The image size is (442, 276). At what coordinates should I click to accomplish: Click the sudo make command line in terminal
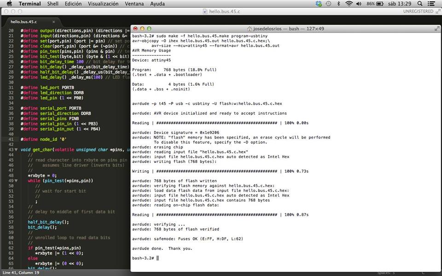tap(200, 36)
